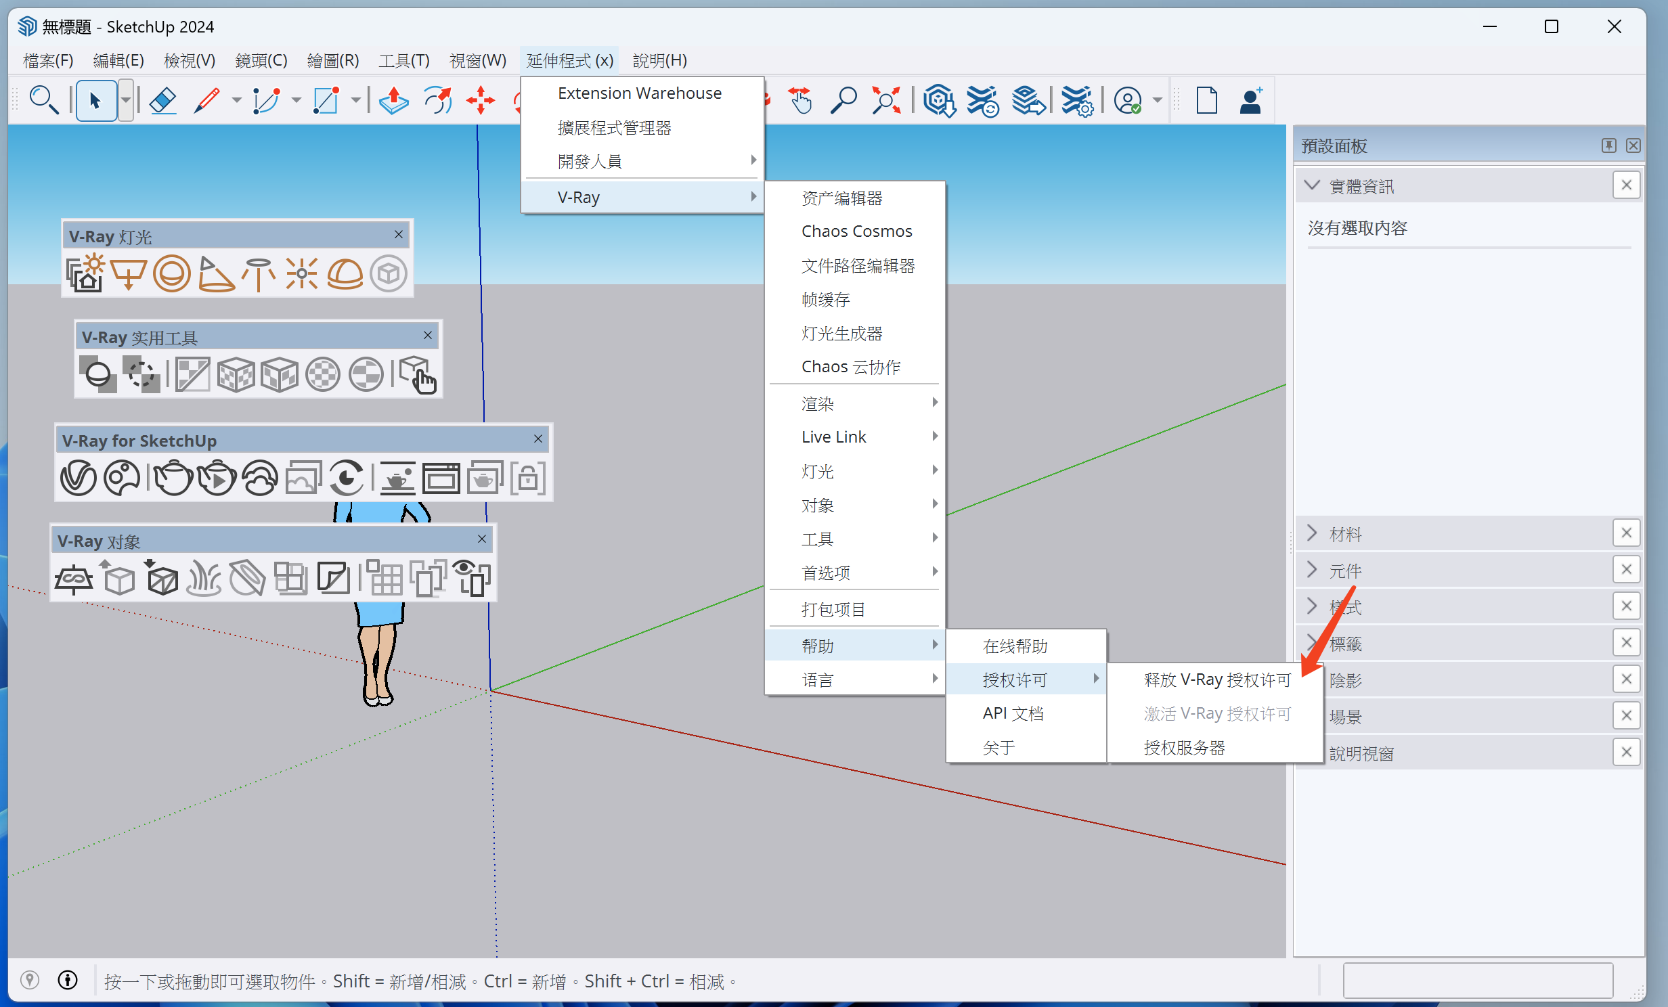Screen dimensions: 1668x1007
Task: Select the Move tool icon
Action: (481, 102)
